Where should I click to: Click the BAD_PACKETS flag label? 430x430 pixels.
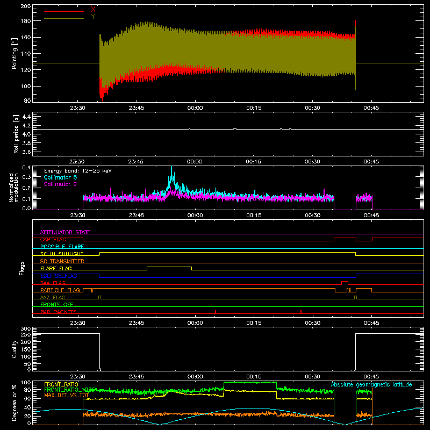(x=59, y=312)
